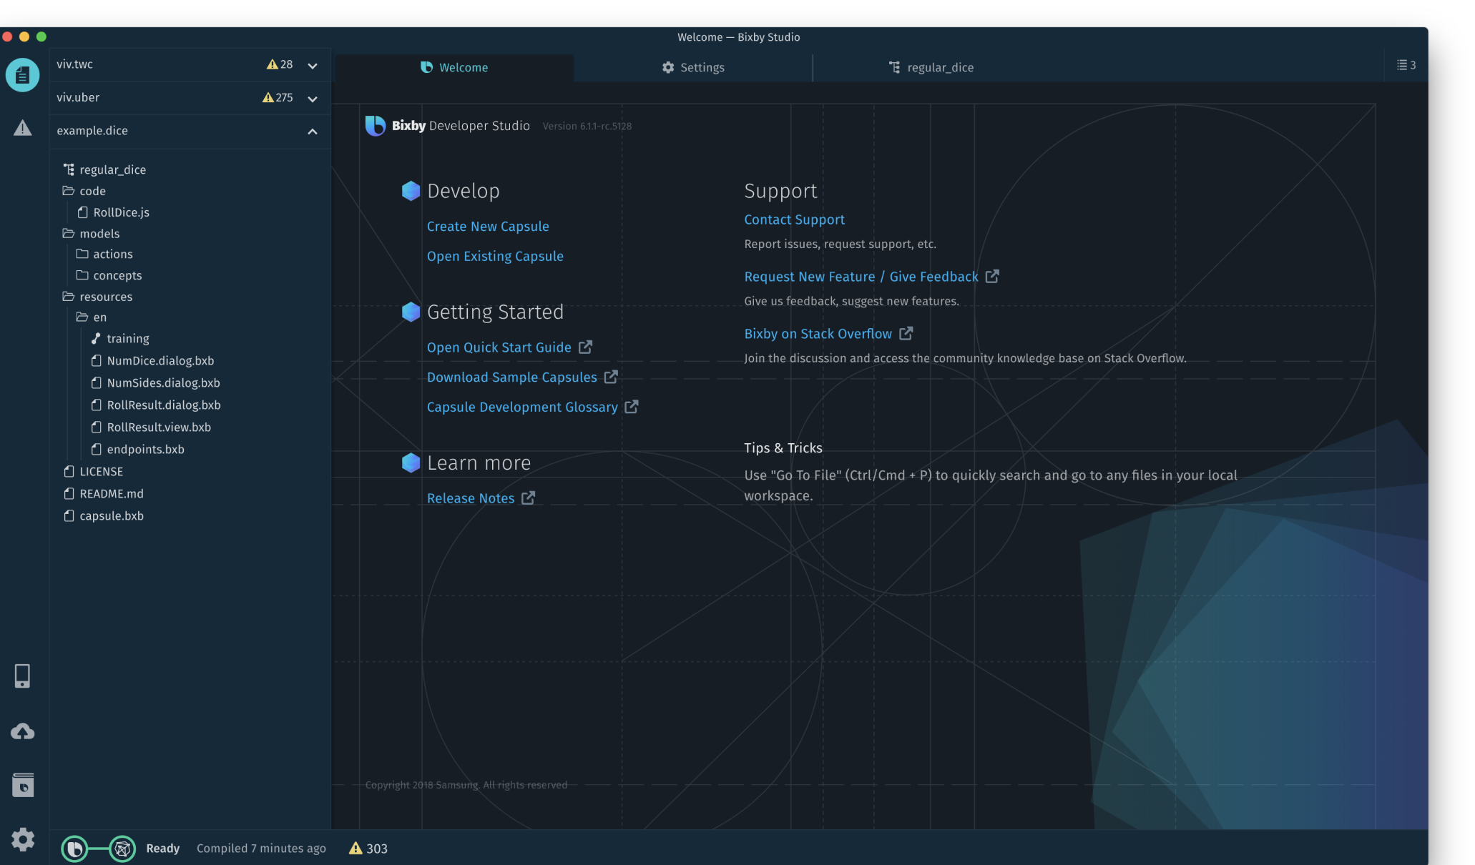
Task: Click external link icon beside Release Notes
Action: tap(528, 498)
